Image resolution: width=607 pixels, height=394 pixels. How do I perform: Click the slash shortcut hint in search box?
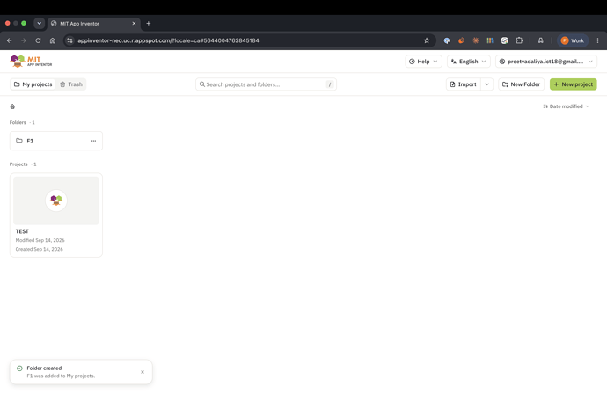coord(329,84)
